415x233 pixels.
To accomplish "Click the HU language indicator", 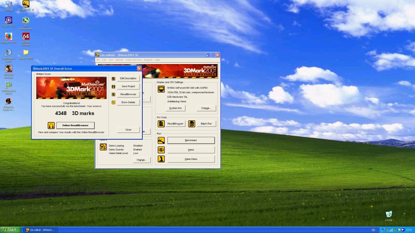I will (373, 230).
